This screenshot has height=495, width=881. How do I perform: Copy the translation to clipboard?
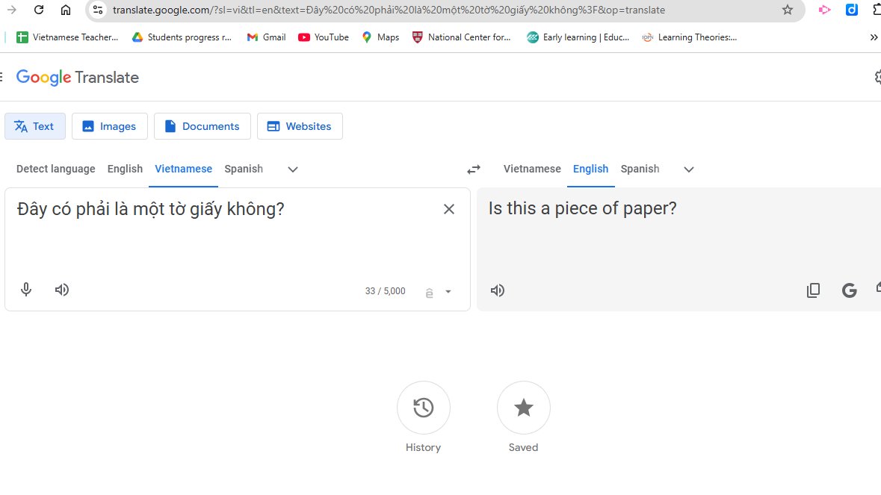coord(813,290)
